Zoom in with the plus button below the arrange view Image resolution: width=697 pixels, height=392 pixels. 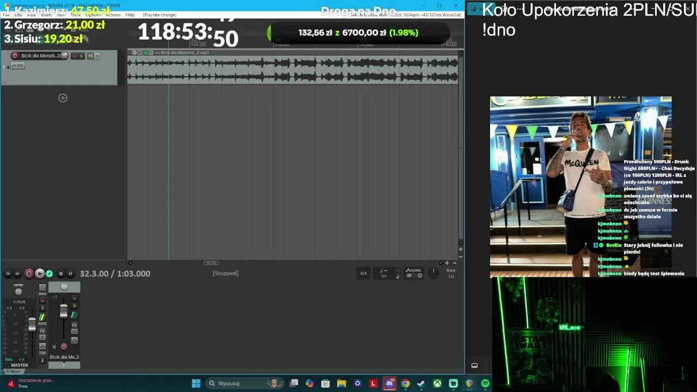(x=447, y=263)
